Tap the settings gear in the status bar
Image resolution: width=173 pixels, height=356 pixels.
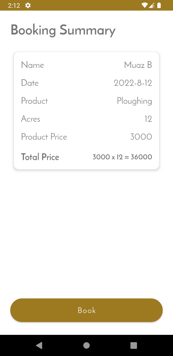coord(28,5)
